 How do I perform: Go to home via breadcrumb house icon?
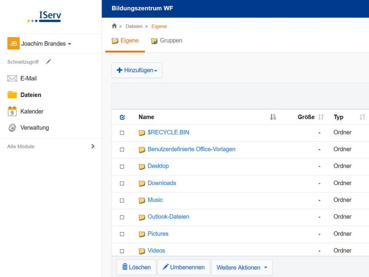point(114,26)
